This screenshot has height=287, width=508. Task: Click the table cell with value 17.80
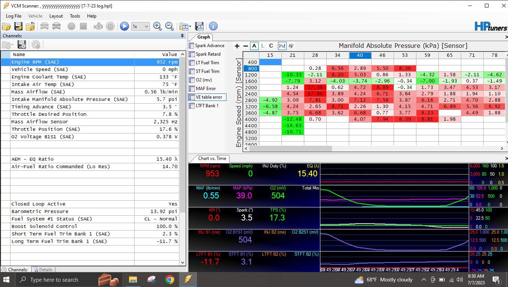click(315, 94)
